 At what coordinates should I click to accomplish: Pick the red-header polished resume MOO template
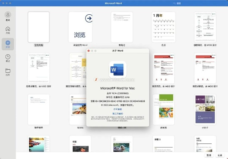(x=164, y=68)
